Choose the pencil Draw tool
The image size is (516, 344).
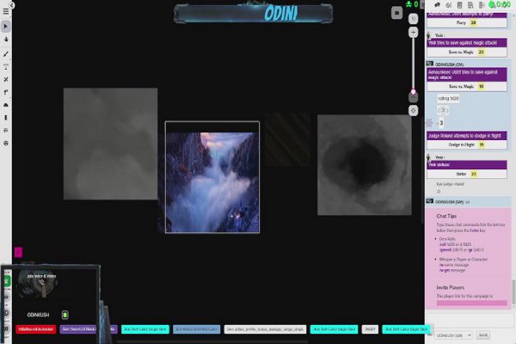coord(6,54)
